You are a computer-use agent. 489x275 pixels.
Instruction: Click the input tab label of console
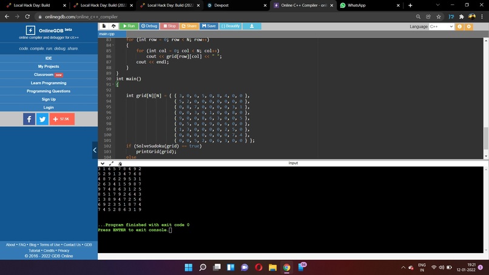293,163
